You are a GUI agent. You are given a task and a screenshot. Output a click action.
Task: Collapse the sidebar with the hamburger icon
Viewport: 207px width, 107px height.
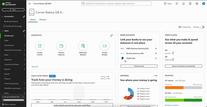(30, 4)
